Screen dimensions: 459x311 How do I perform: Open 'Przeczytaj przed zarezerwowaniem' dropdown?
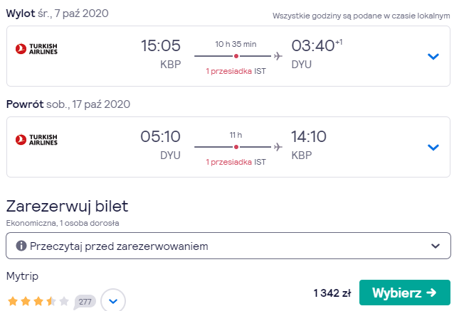(x=228, y=246)
